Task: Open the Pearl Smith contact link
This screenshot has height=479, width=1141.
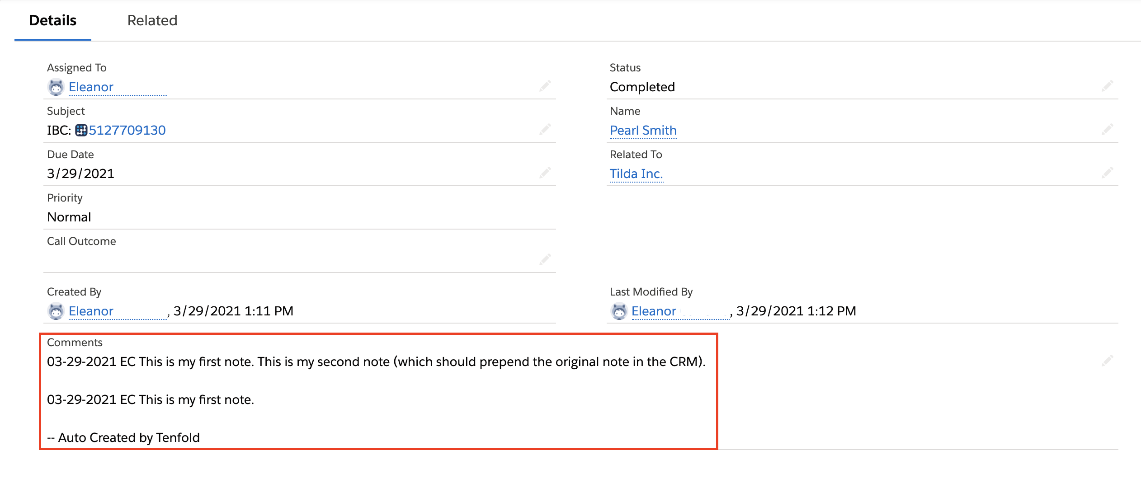Action: [x=643, y=130]
